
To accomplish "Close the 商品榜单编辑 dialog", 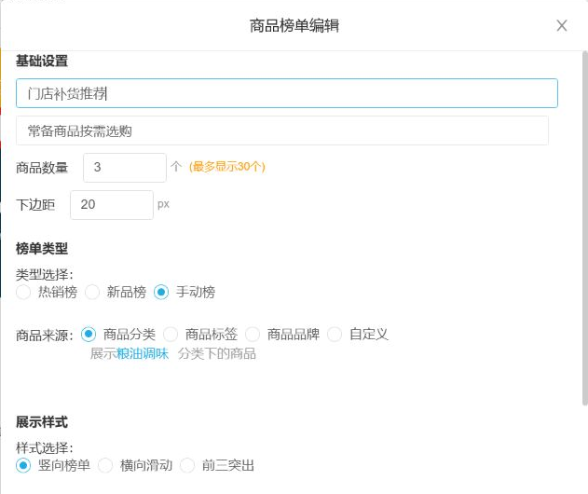I will (x=561, y=25).
